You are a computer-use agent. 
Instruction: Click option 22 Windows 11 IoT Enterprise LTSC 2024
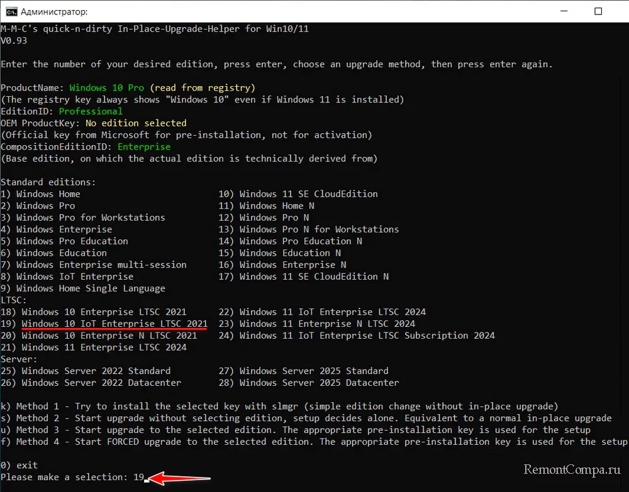(322, 312)
